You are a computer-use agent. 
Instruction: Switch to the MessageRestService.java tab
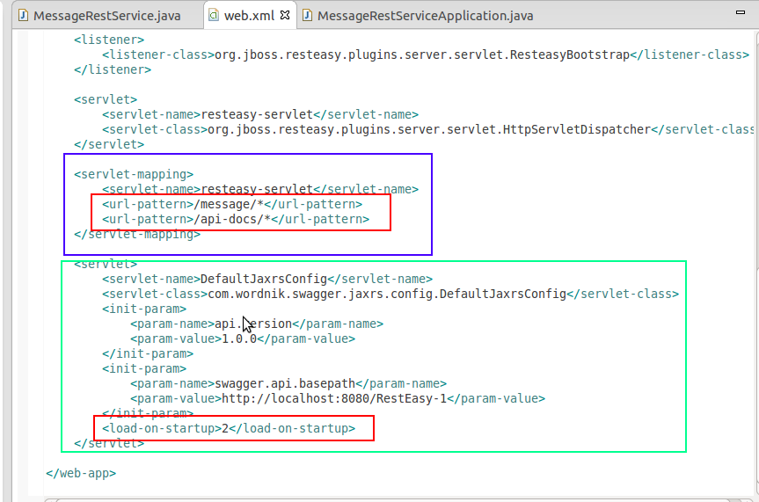(107, 16)
